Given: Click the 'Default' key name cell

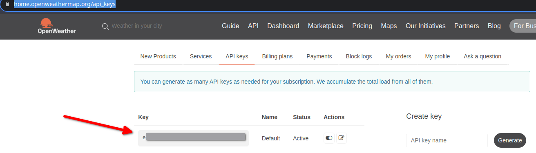Looking at the screenshot, I should pyautogui.click(x=271, y=138).
